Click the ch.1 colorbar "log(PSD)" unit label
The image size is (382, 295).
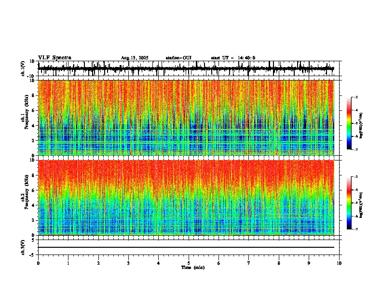click(361, 125)
